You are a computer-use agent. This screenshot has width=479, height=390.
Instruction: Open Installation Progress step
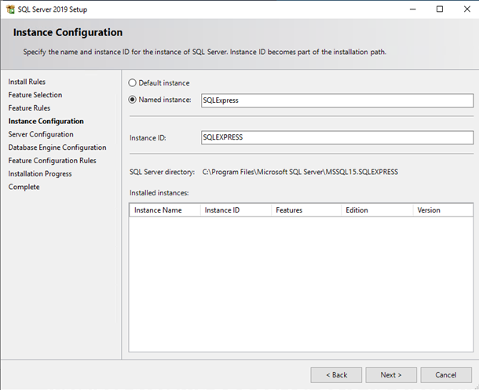click(x=40, y=173)
